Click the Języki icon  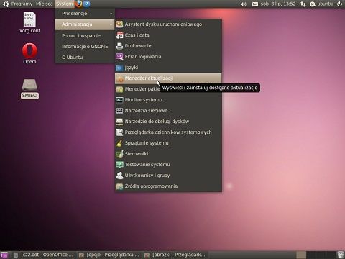click(x=119, y=68)
